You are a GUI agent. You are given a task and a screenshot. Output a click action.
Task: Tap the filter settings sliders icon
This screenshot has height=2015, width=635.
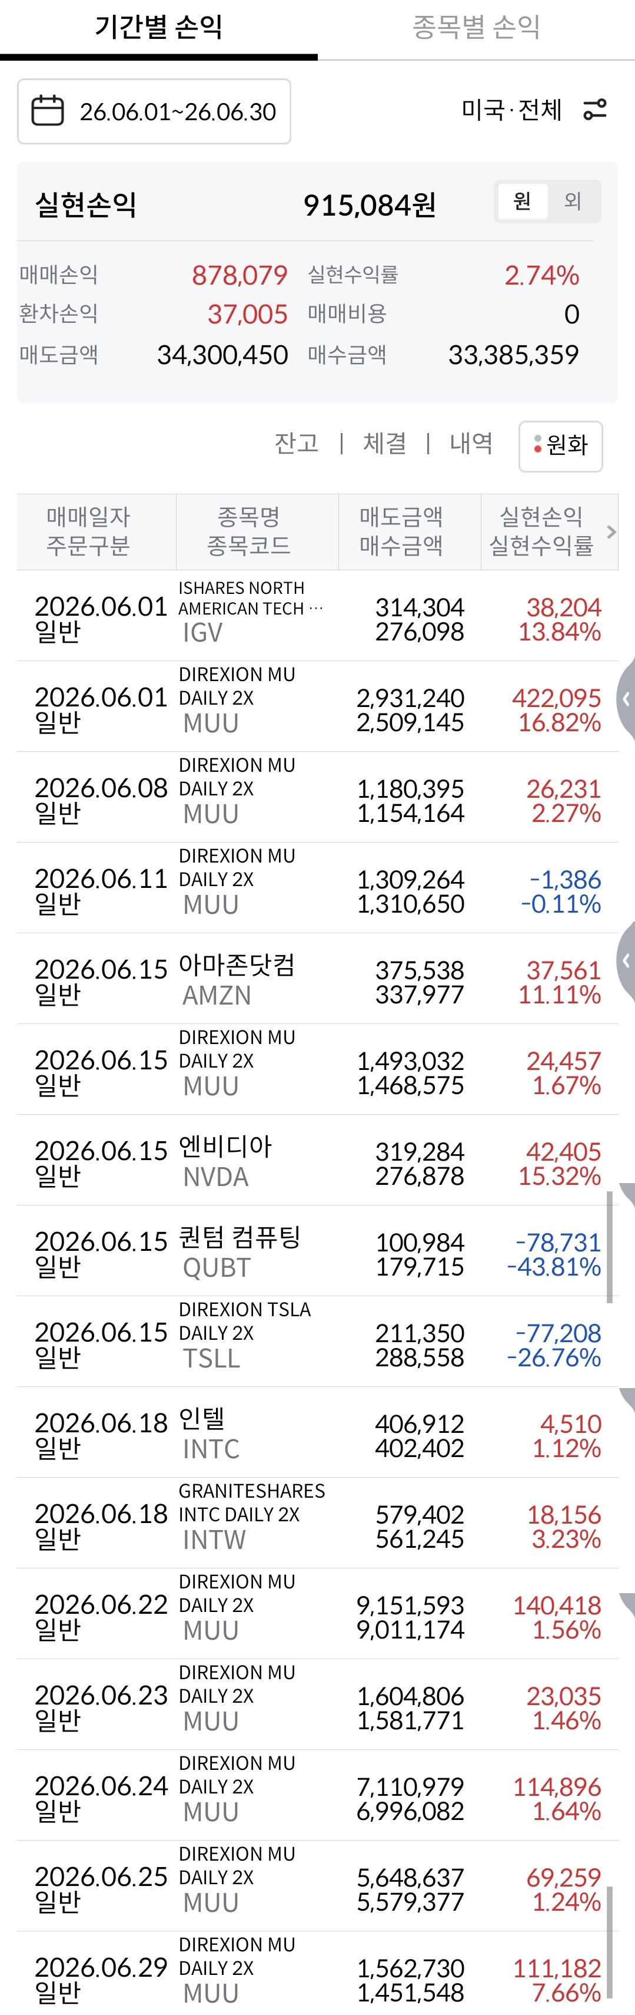595,110
